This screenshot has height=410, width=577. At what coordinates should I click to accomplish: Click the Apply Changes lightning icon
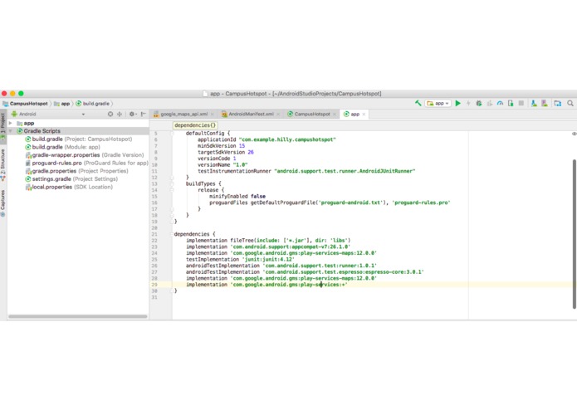click(x=468, y=103)
